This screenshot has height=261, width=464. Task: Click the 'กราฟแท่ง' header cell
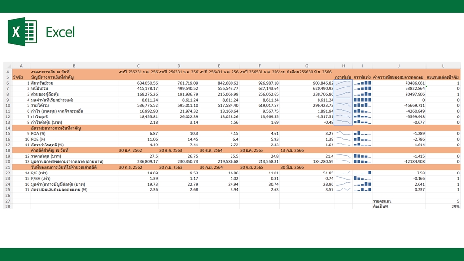pos(362,77)
